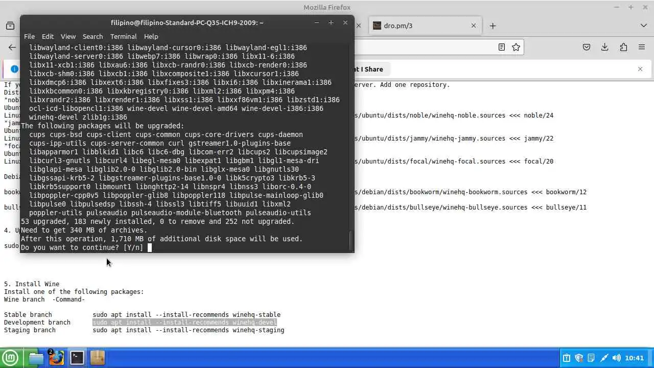Open the terminal View menu
This screenshot has height=368, width=654.
coord(68,36)
